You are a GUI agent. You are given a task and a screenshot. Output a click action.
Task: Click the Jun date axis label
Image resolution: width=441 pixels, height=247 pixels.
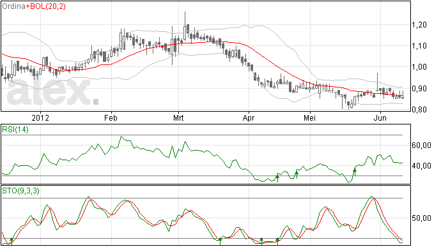click(x=380, y=117)
